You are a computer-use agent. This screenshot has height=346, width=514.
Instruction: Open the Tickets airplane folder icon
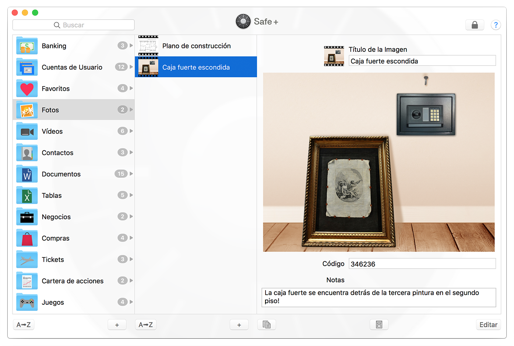tap(27, 259)
